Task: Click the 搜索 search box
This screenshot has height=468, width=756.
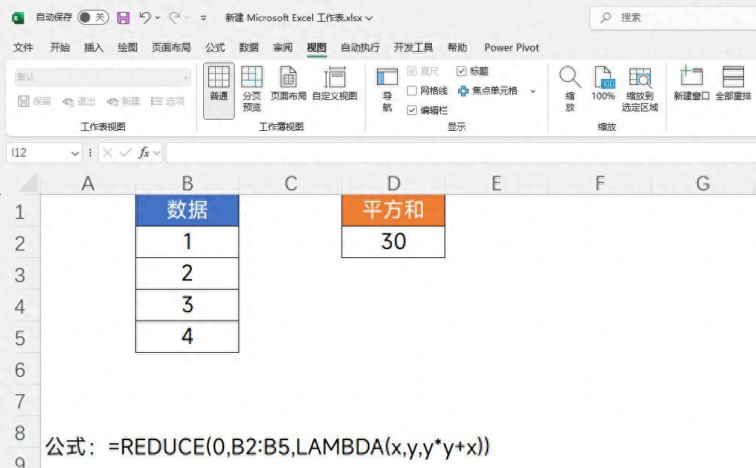Action: [673, 18]
